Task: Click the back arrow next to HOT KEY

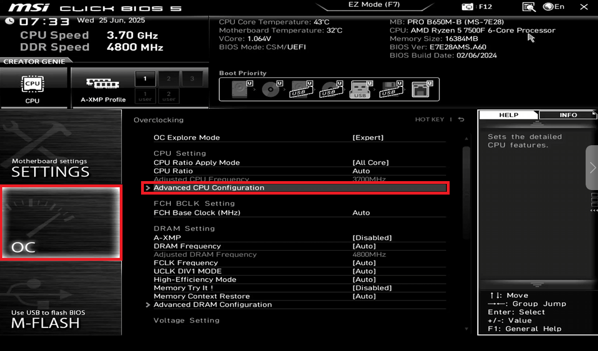Action: (x=461, y=119)
